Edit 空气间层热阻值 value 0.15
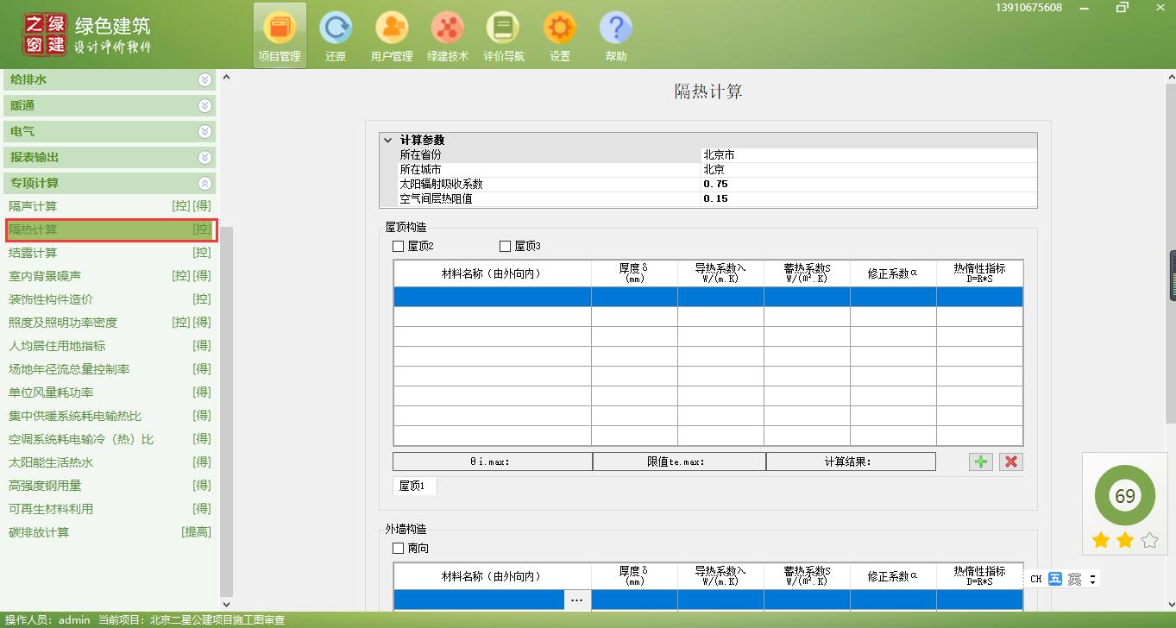 [869, 198]
